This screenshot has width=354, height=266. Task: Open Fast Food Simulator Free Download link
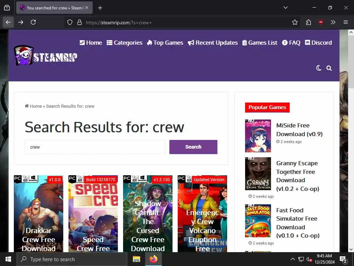click(298, 223)
